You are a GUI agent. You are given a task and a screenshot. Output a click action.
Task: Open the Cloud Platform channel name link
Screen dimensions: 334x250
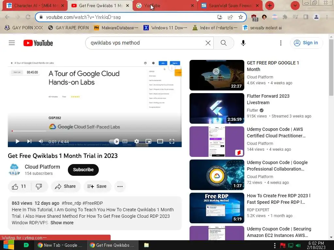coord(42,167)
